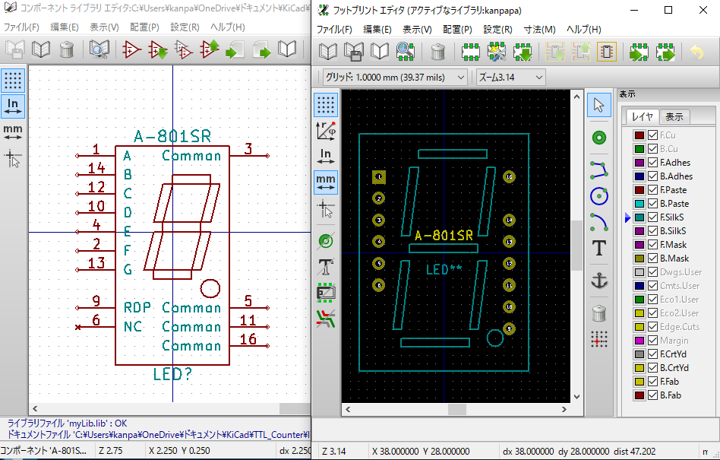Create a new footprint
This screenshot has height=460, width=720.
[470, 52]
